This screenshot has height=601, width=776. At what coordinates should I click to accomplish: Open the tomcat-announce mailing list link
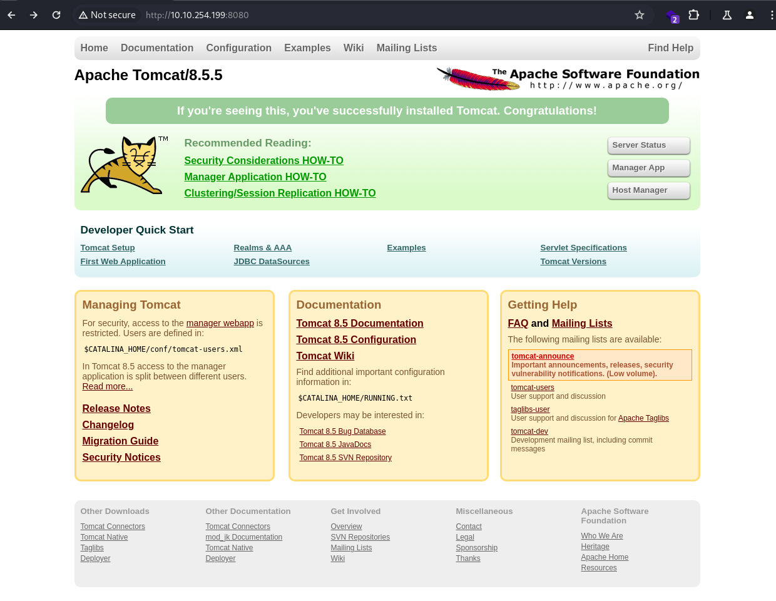(x=543, y=356)
